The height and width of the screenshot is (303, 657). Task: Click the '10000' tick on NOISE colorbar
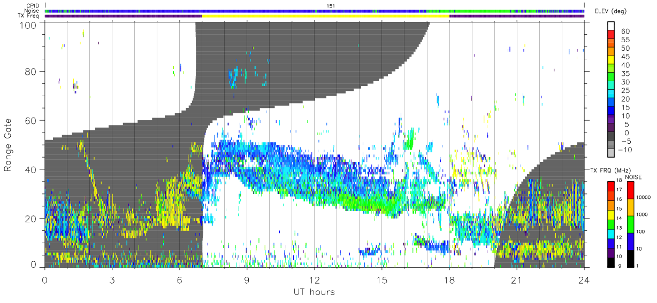643,197
